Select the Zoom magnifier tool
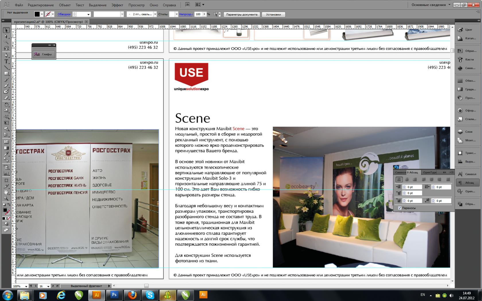Image resolution: width=482 pixels, height=301 pixels. (6, 198)
